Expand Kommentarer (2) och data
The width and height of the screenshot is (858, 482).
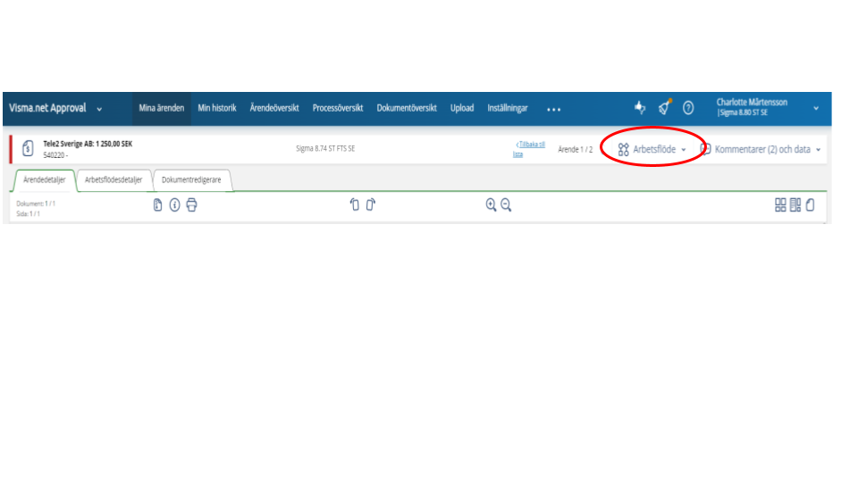[761, 149]
